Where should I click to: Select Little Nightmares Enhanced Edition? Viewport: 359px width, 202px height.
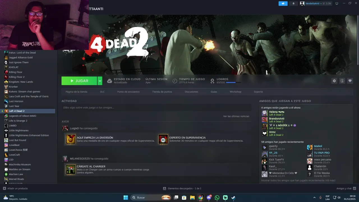(x=29, y=135)
